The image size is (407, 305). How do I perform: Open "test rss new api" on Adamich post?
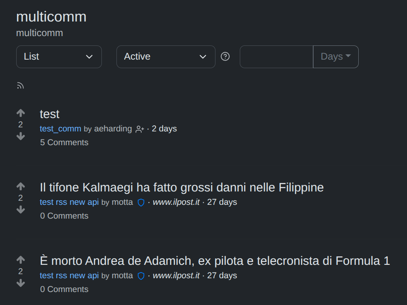pos(69,275)
